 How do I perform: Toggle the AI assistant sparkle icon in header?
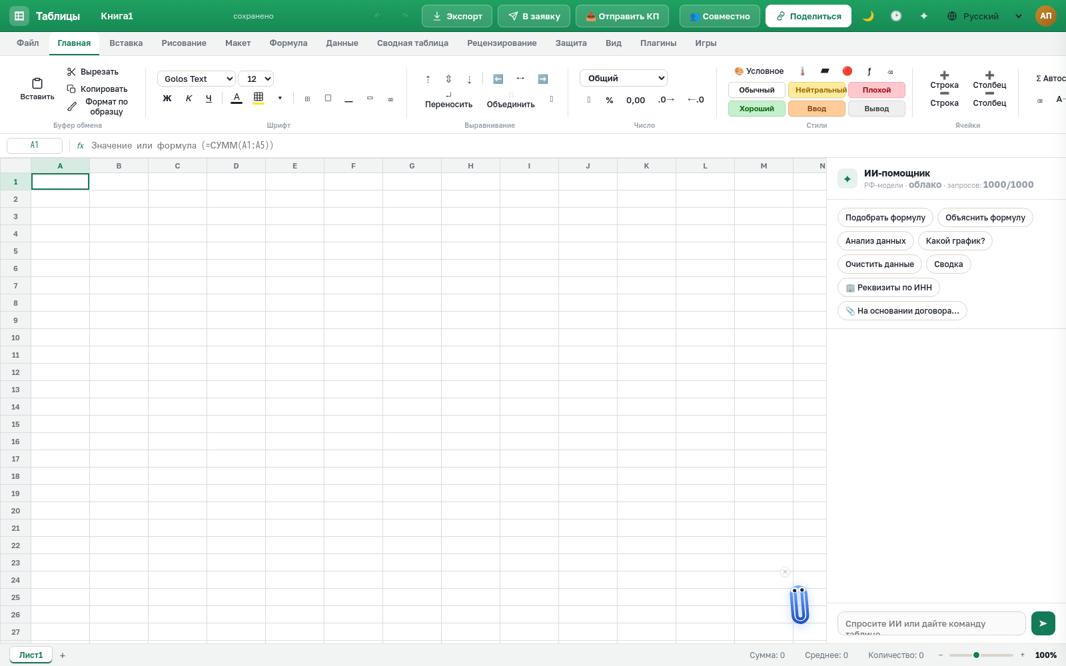tap(924, 16)
